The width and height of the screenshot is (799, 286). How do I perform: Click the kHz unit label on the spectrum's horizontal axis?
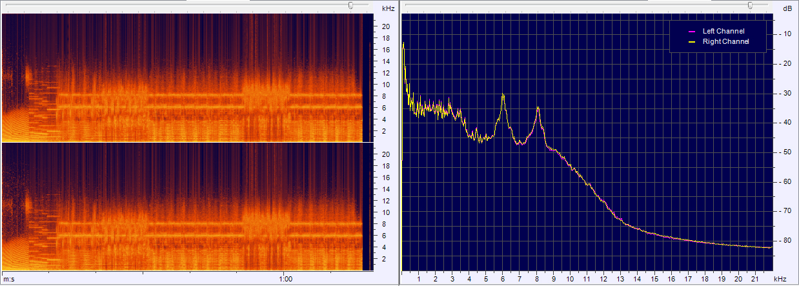[x=780, y=279]
